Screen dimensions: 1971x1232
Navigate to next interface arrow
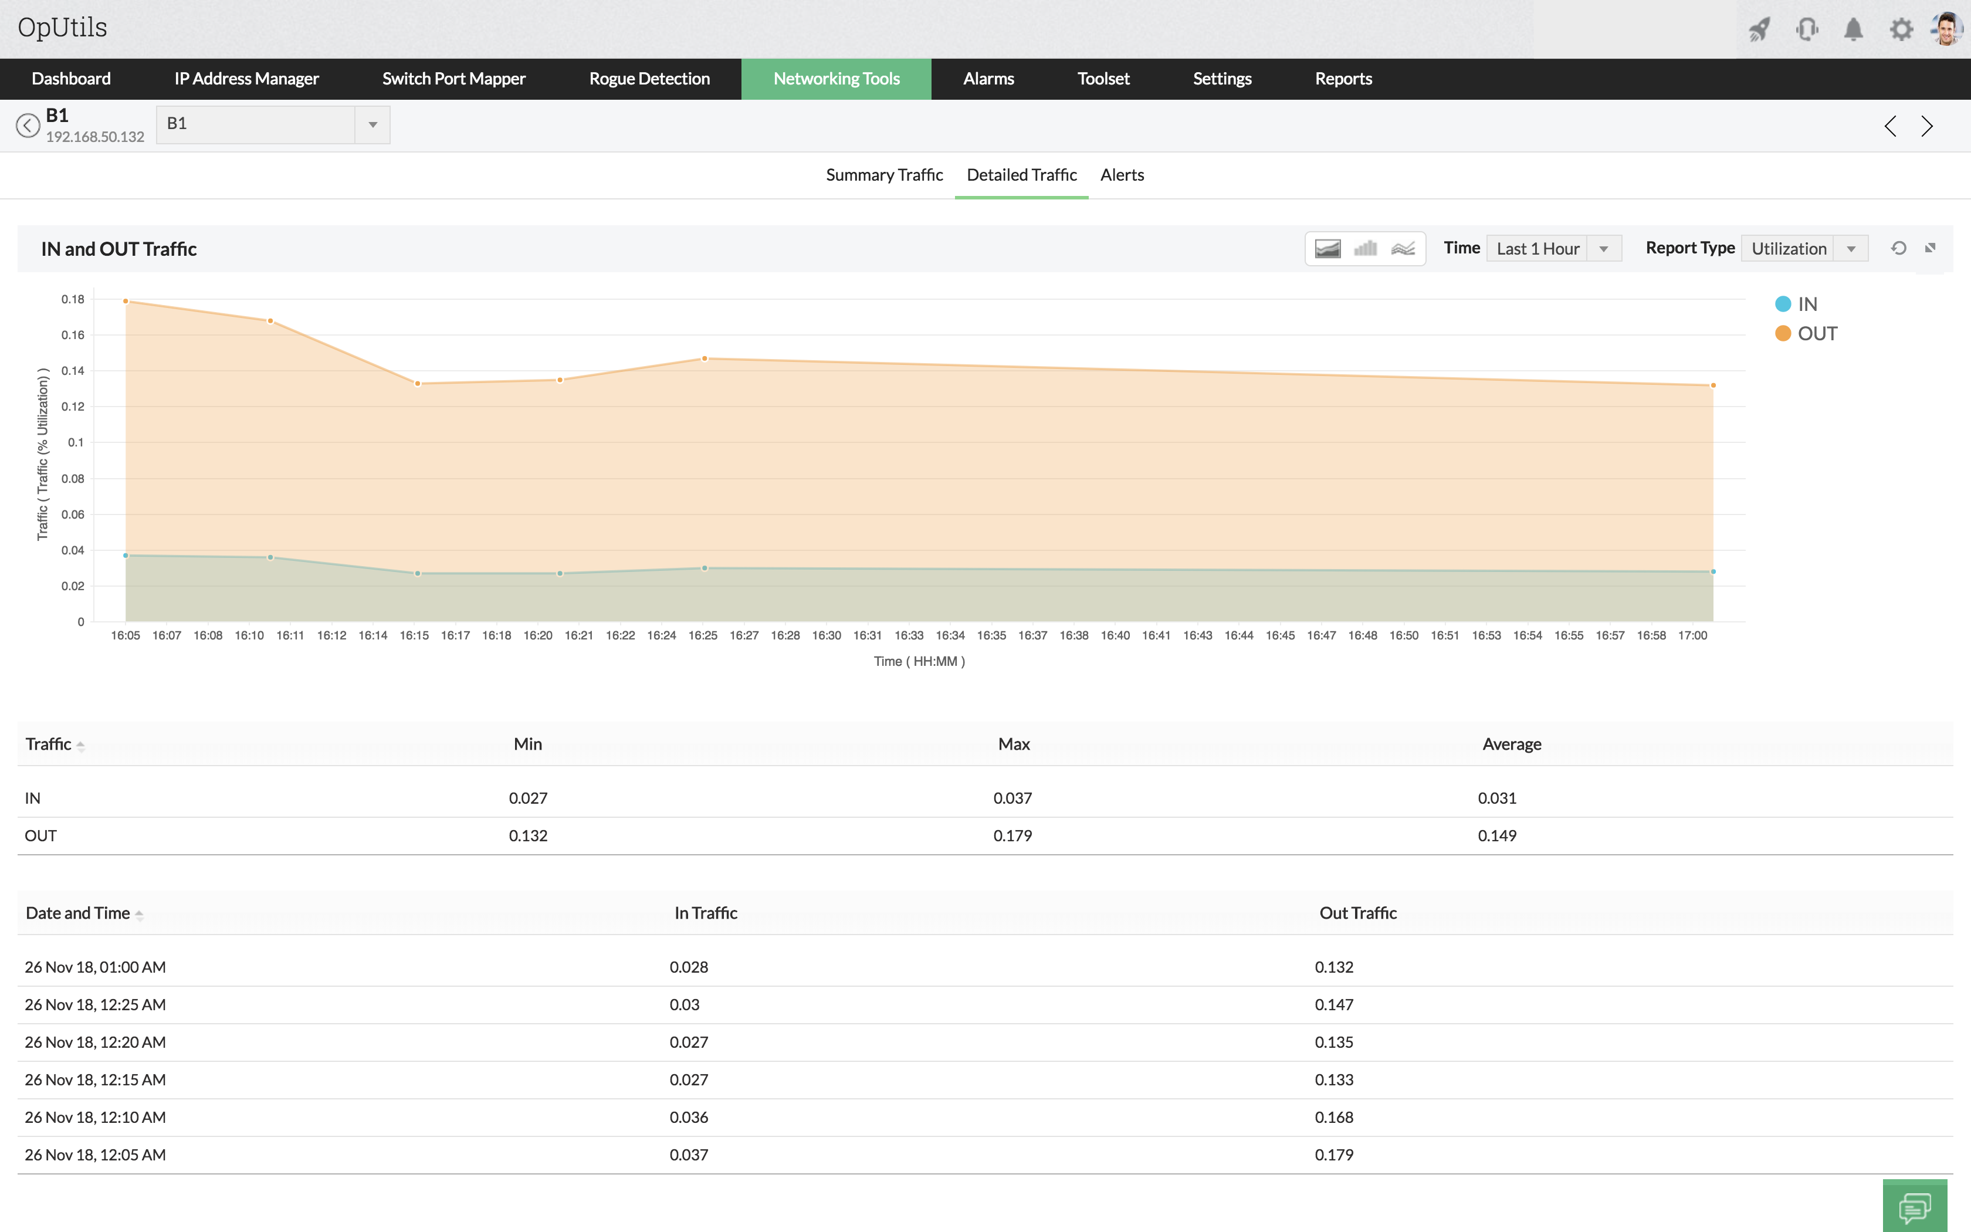1927,126
